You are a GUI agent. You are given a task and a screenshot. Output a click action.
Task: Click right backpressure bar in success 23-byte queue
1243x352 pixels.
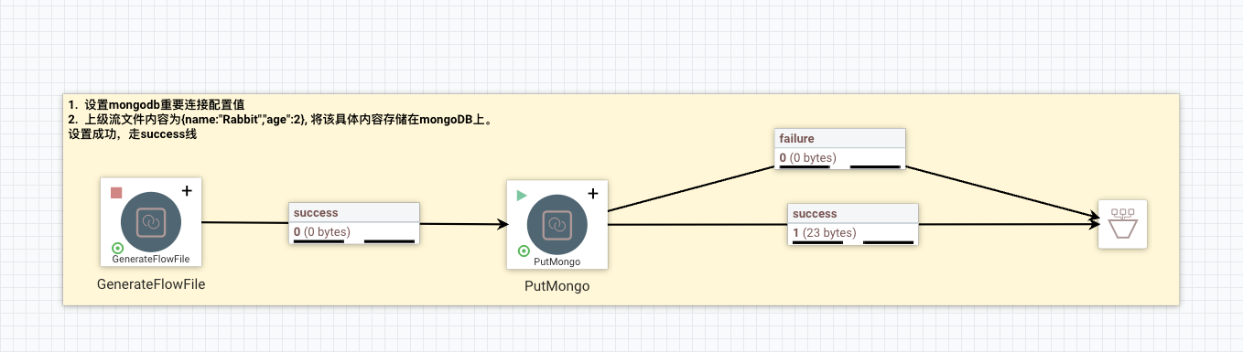point(889,242)
